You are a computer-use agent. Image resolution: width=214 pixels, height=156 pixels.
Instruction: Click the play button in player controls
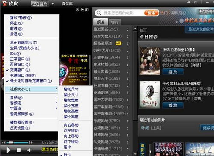[8, 150]
